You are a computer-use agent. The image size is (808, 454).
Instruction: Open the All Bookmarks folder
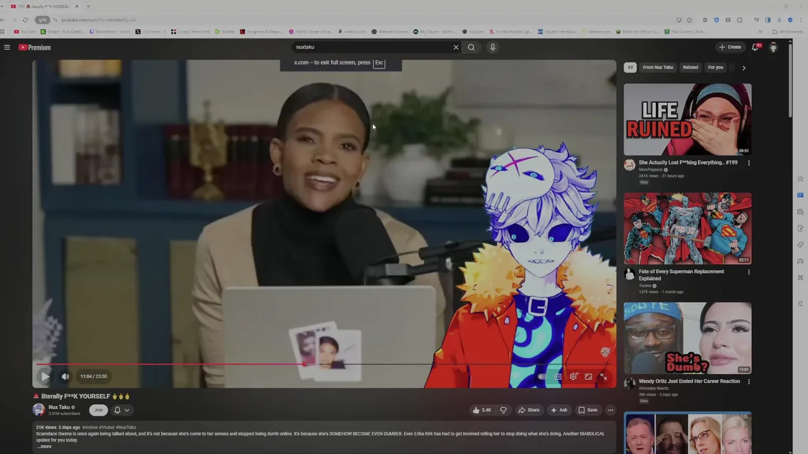coord(787,32)
